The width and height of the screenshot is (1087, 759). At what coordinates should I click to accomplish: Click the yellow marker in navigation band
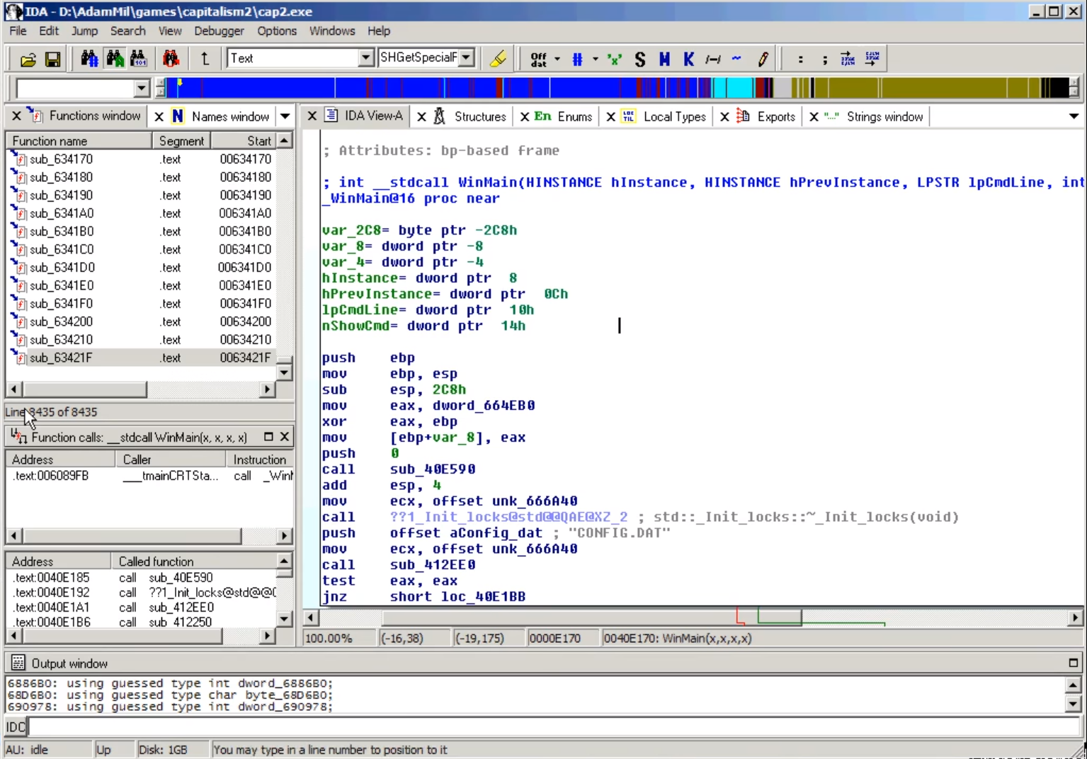pyautogui.click(x=180, y=84)
